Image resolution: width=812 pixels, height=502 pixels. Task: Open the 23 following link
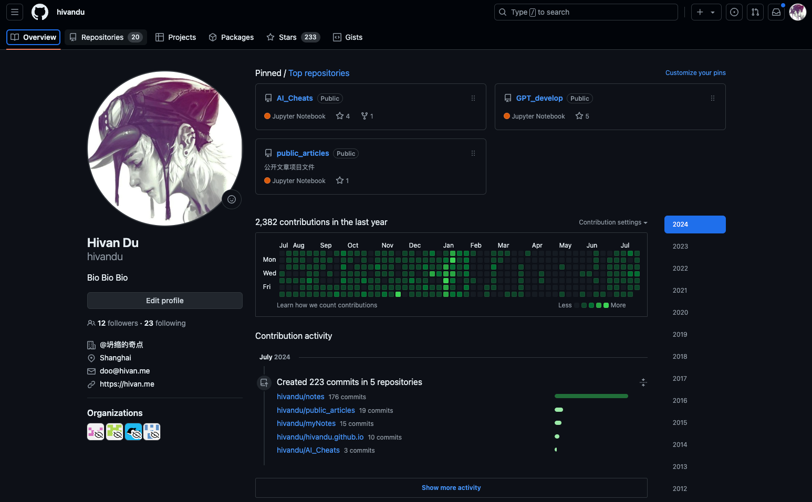pyautogui.click(x=165, y=323)
